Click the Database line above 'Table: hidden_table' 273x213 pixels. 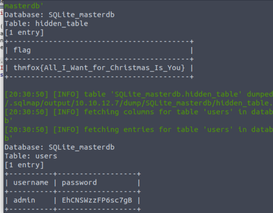[x=60, y=15]
